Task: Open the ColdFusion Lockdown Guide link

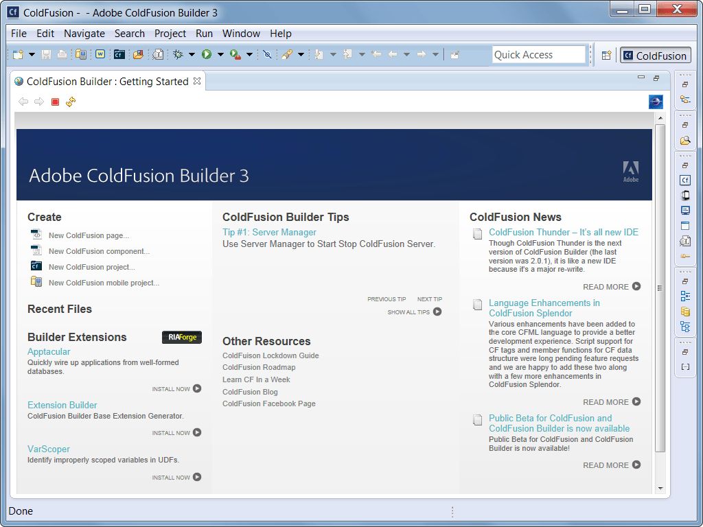Action: [270, 355]
